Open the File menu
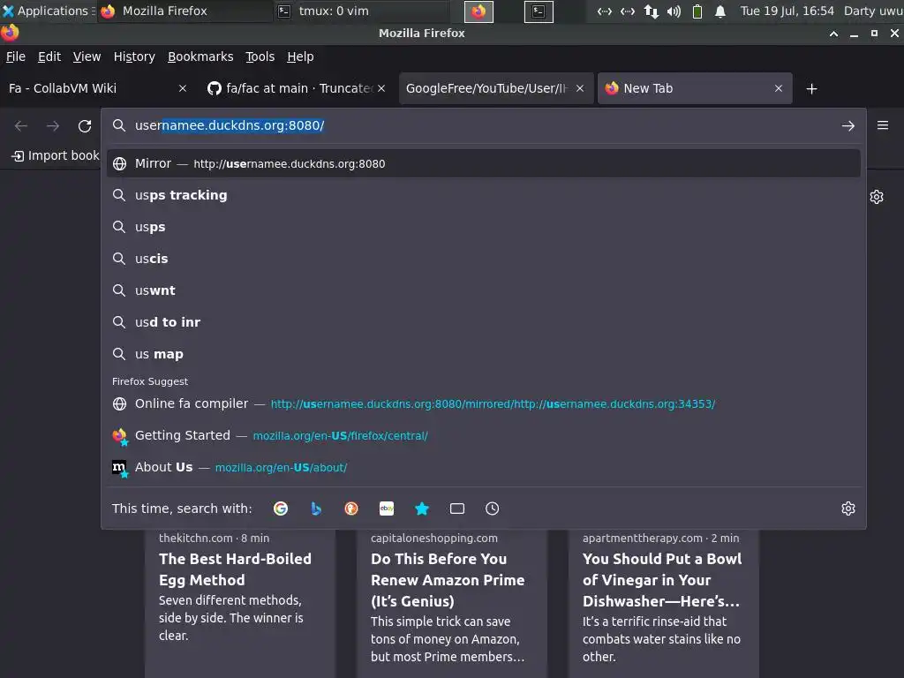904x678 pixels. (x=16, y=56)
